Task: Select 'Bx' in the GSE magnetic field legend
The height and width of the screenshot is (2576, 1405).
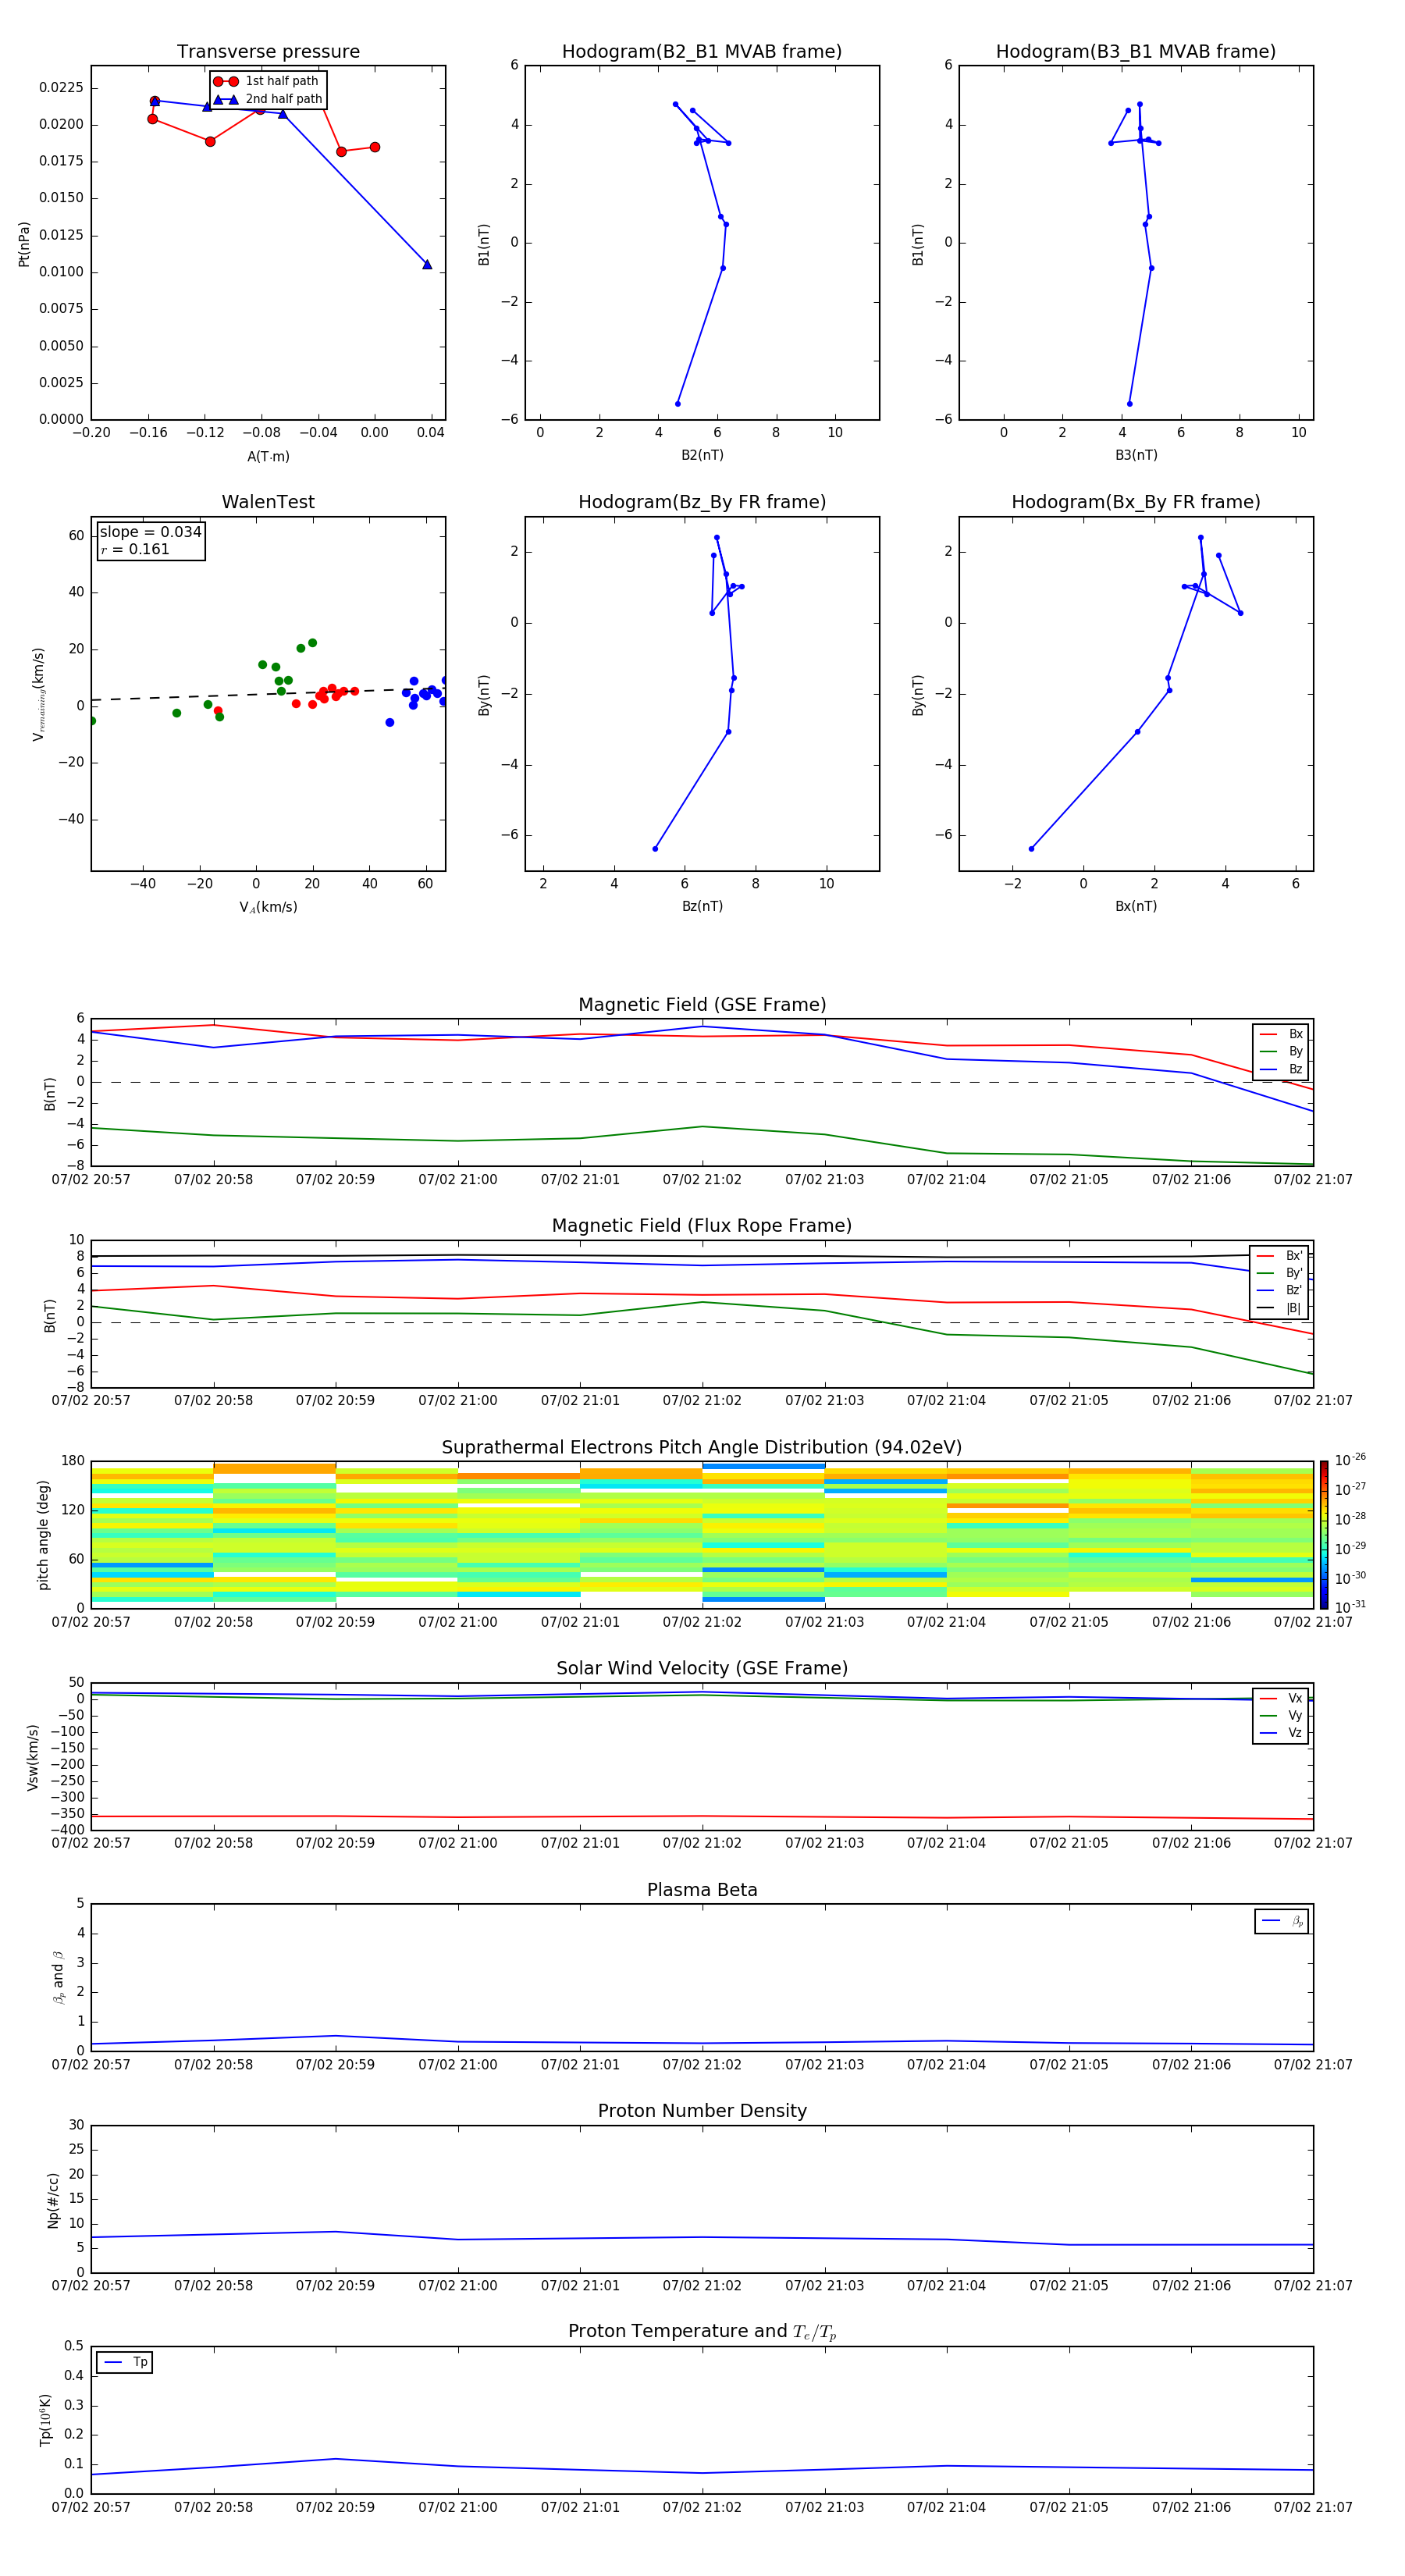Action: tap(1281, 1035)
